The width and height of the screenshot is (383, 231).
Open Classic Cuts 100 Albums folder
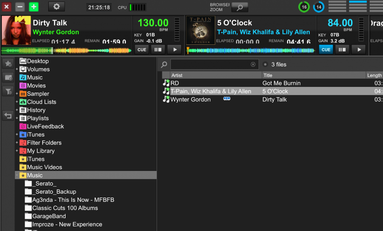coord(61,208)
